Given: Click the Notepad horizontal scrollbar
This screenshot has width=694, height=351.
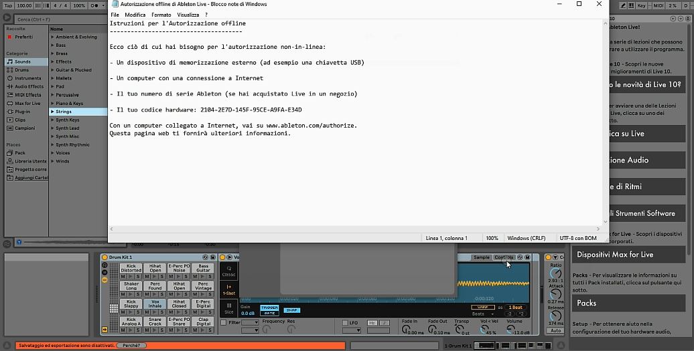Looking at the screenshot, I should pyautogui.click(x=356, y=229).
